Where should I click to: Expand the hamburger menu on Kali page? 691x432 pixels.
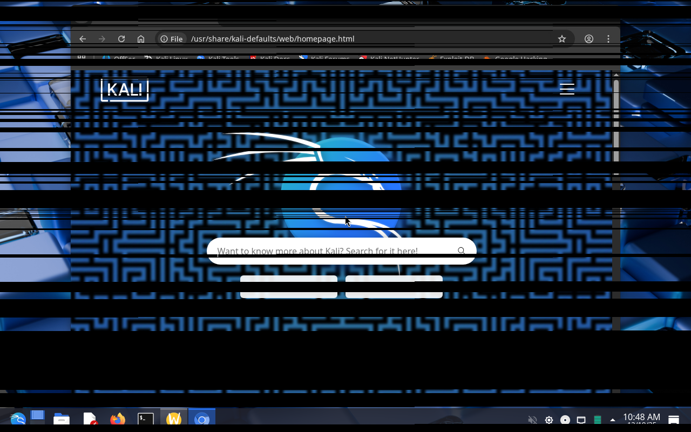point(567,89)
